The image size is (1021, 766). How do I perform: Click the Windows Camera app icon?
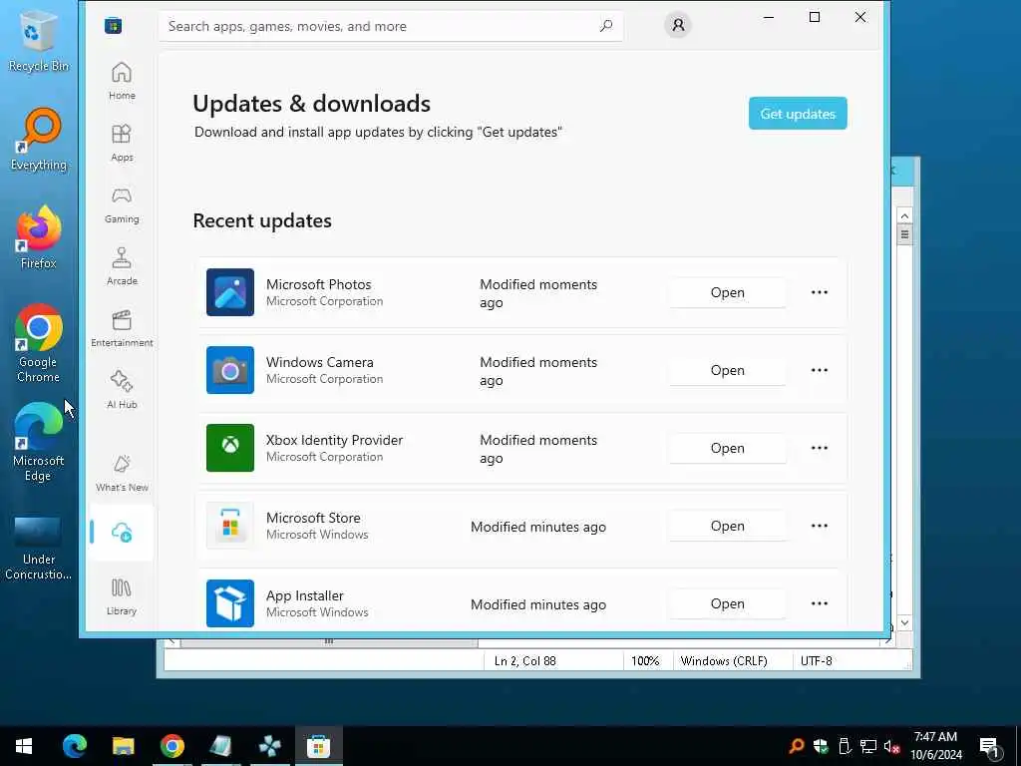click(x=230, y=370)
